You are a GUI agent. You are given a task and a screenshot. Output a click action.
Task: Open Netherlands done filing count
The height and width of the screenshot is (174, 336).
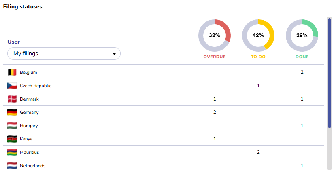tap(302, 166)
